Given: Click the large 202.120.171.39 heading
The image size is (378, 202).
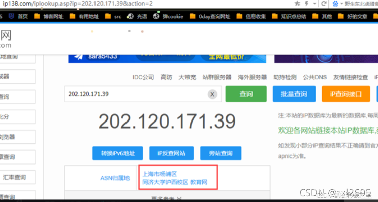Looking at the screenshot, I should 167,122.
